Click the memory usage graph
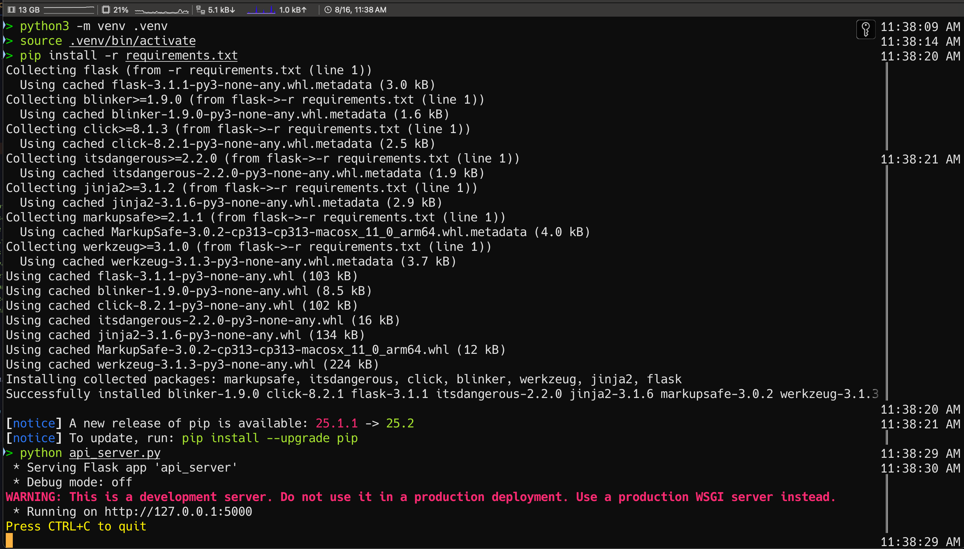 click(69, 10)
